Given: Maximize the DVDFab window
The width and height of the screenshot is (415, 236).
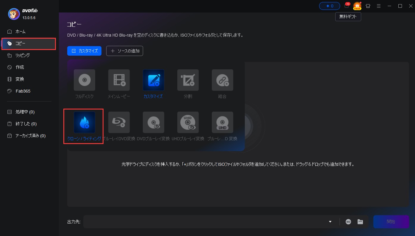Looking at the screenshot, I should click(400, 6).
